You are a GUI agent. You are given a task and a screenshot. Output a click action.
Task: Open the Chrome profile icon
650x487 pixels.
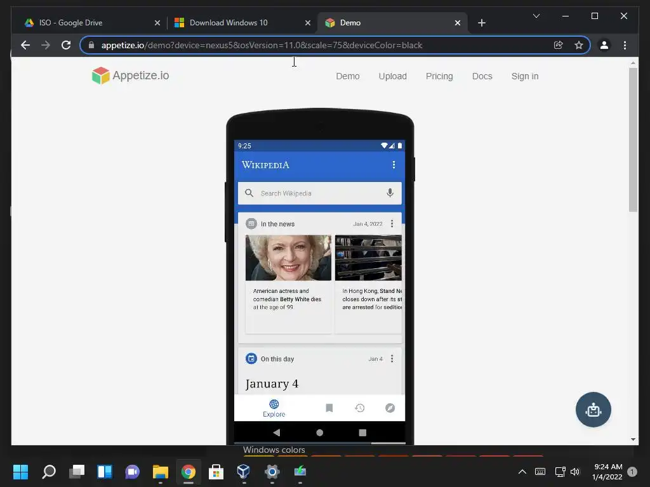604,45
